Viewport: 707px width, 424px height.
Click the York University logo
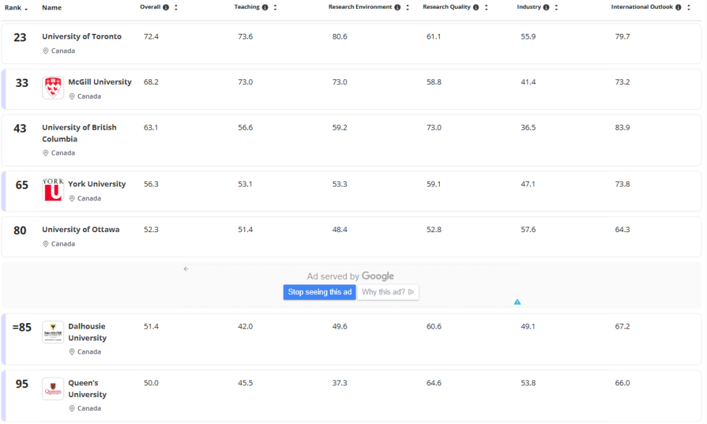coord(53,190)
